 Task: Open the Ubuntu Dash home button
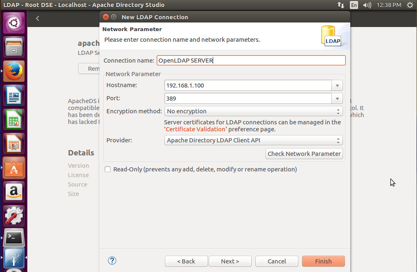(14, 23)
